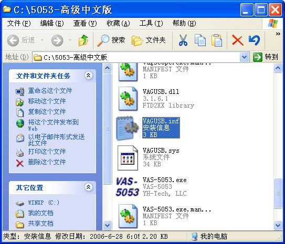Click the 删除这个文件 link
The image size is (285, 244).
coord(47,162)
